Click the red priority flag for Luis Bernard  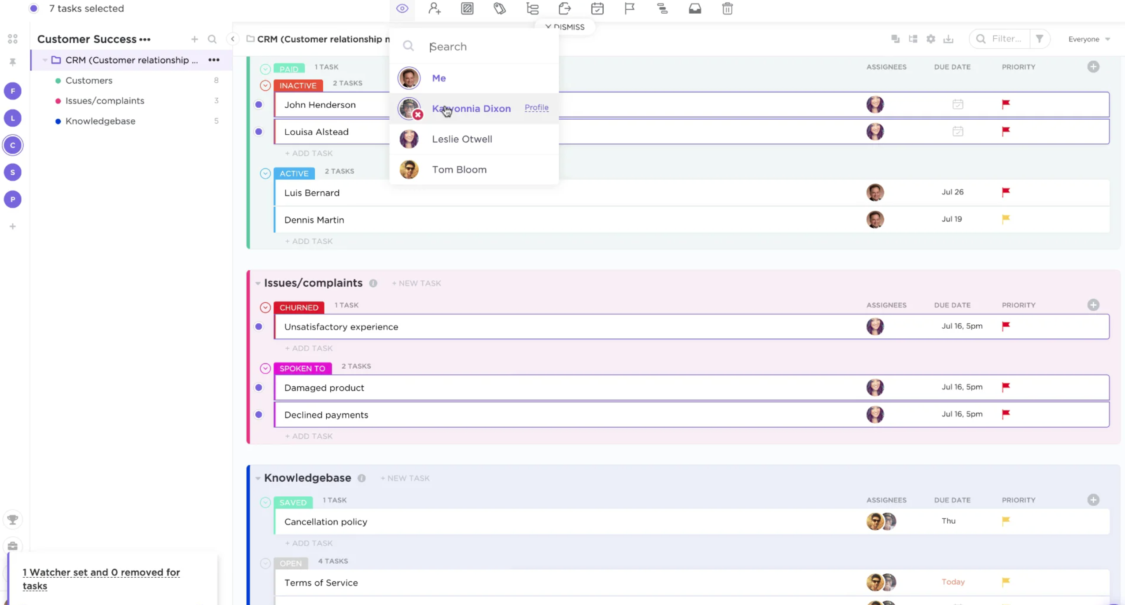(x=1006, y=192)
